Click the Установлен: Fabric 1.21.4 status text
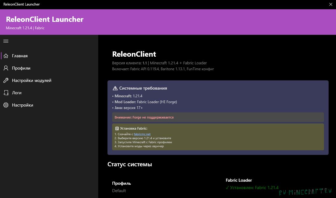This screenshot has height=198, width=336. tap(254, 188)
